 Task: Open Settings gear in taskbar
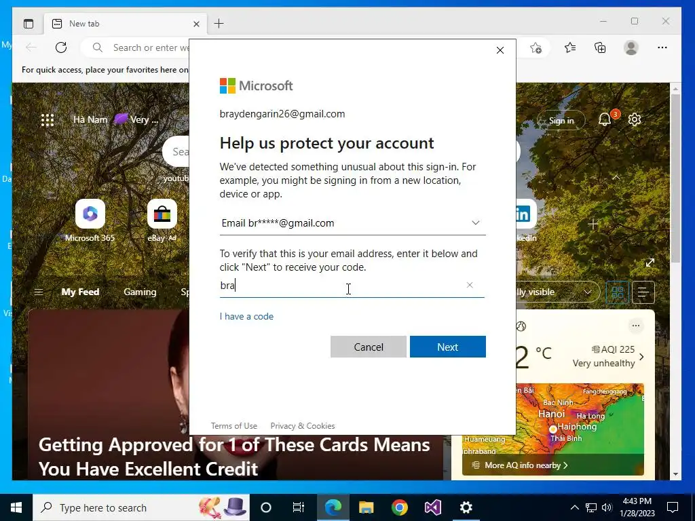click(x=466, y=507)
